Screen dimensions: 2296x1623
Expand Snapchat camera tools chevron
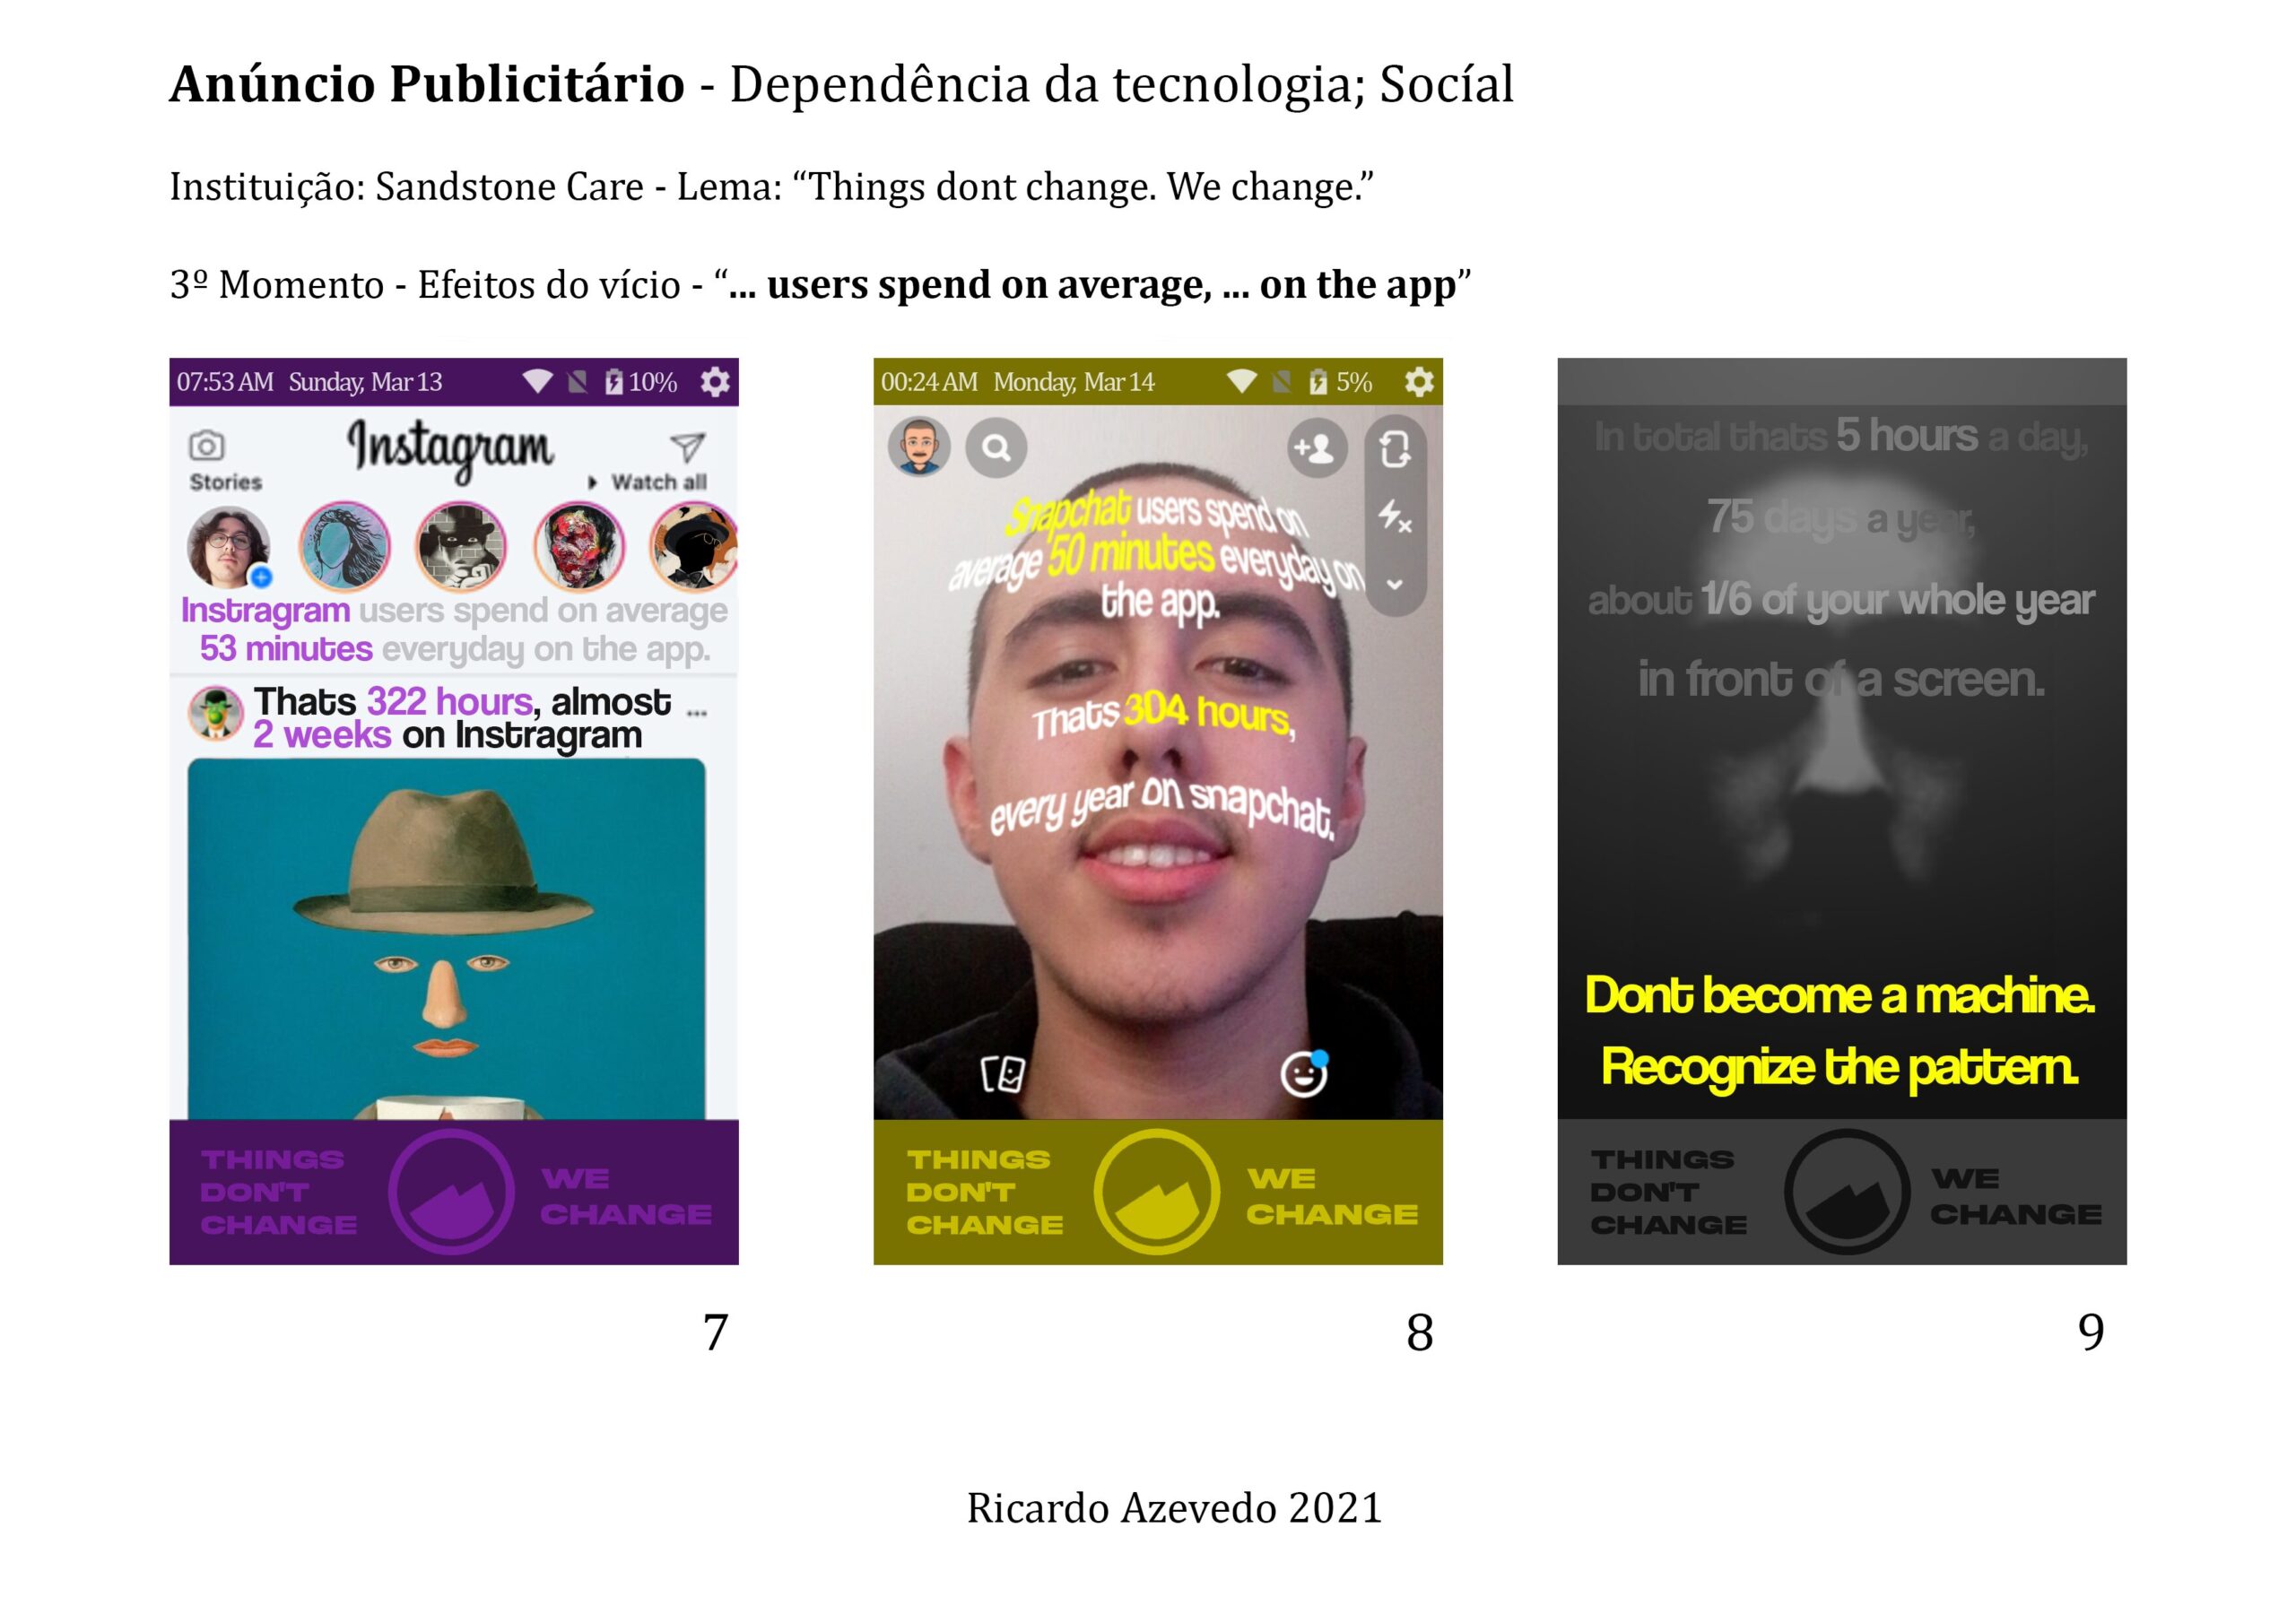1395,584
